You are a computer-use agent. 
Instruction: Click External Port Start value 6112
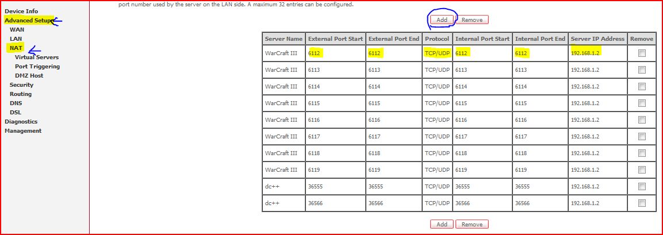tap(314, 53)
